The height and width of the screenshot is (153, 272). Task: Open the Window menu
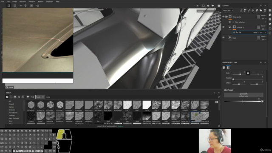point(23,2)
